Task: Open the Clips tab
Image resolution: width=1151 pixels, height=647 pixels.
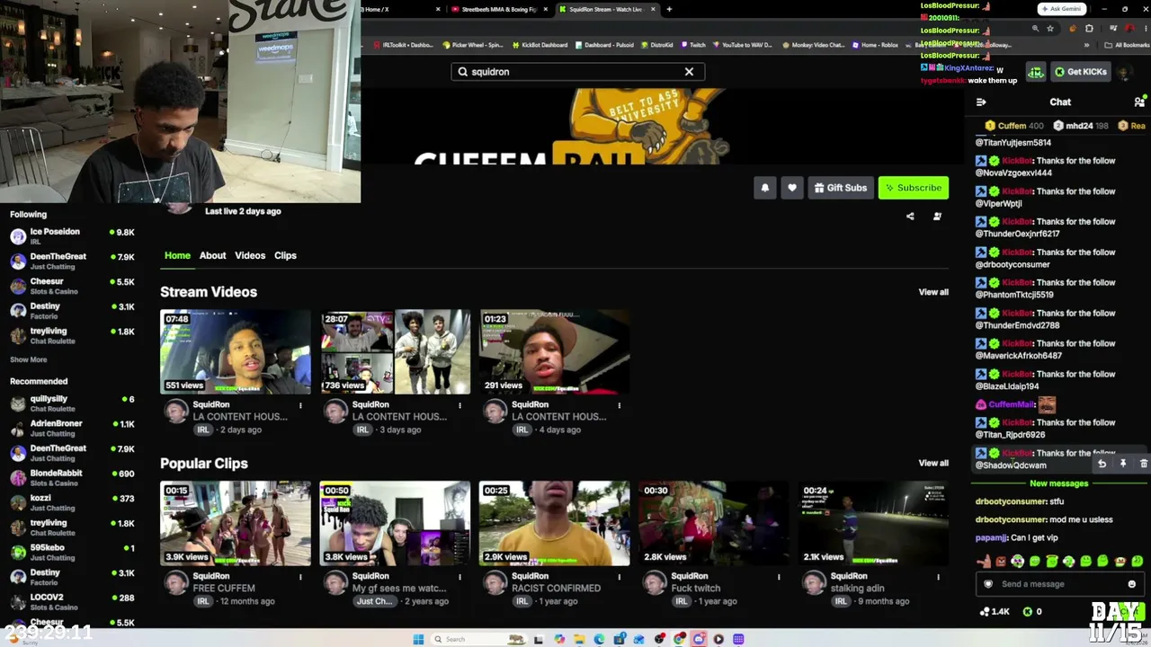Action: click(285, 255)
